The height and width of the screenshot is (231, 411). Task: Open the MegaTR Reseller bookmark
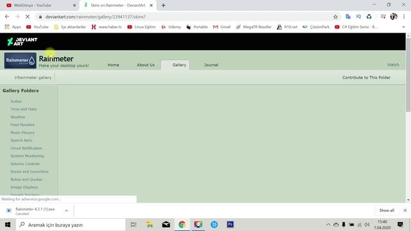coord(254,27)
